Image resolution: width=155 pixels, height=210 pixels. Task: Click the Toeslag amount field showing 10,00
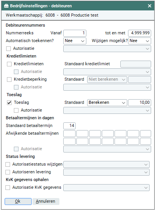tap(140, 103)
